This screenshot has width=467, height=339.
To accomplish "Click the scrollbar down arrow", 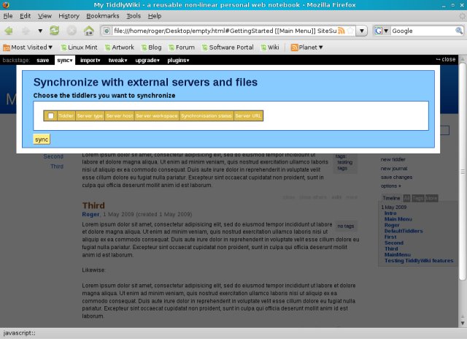I will point(463,323).
